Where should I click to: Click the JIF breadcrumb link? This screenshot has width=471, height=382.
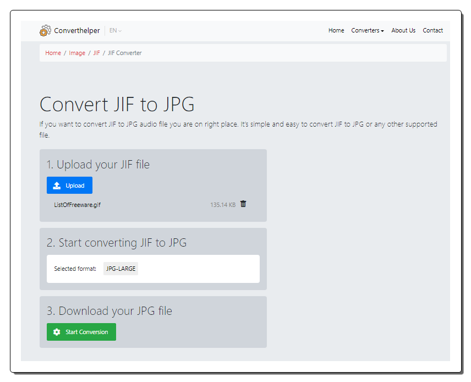96,53
